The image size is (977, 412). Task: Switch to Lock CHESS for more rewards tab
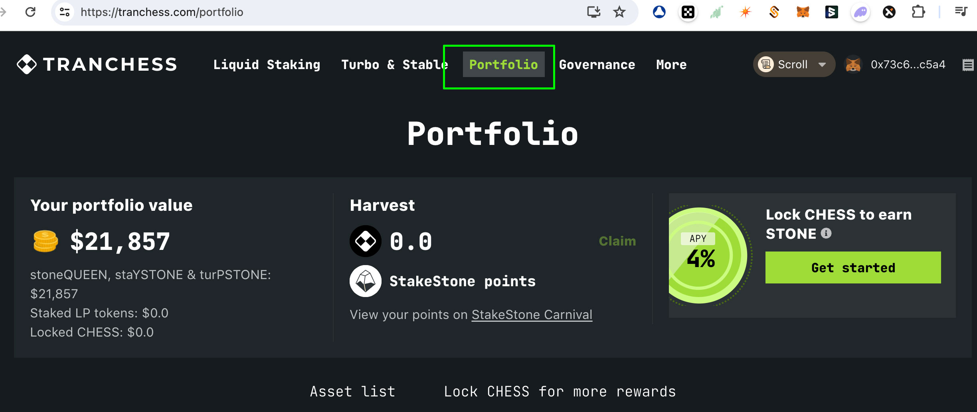point(560,392)
